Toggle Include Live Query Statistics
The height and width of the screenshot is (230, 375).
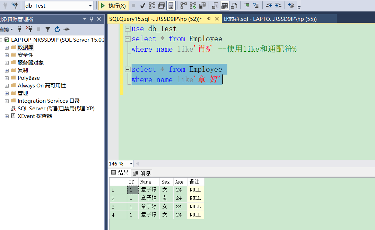[x=193, y=6]
